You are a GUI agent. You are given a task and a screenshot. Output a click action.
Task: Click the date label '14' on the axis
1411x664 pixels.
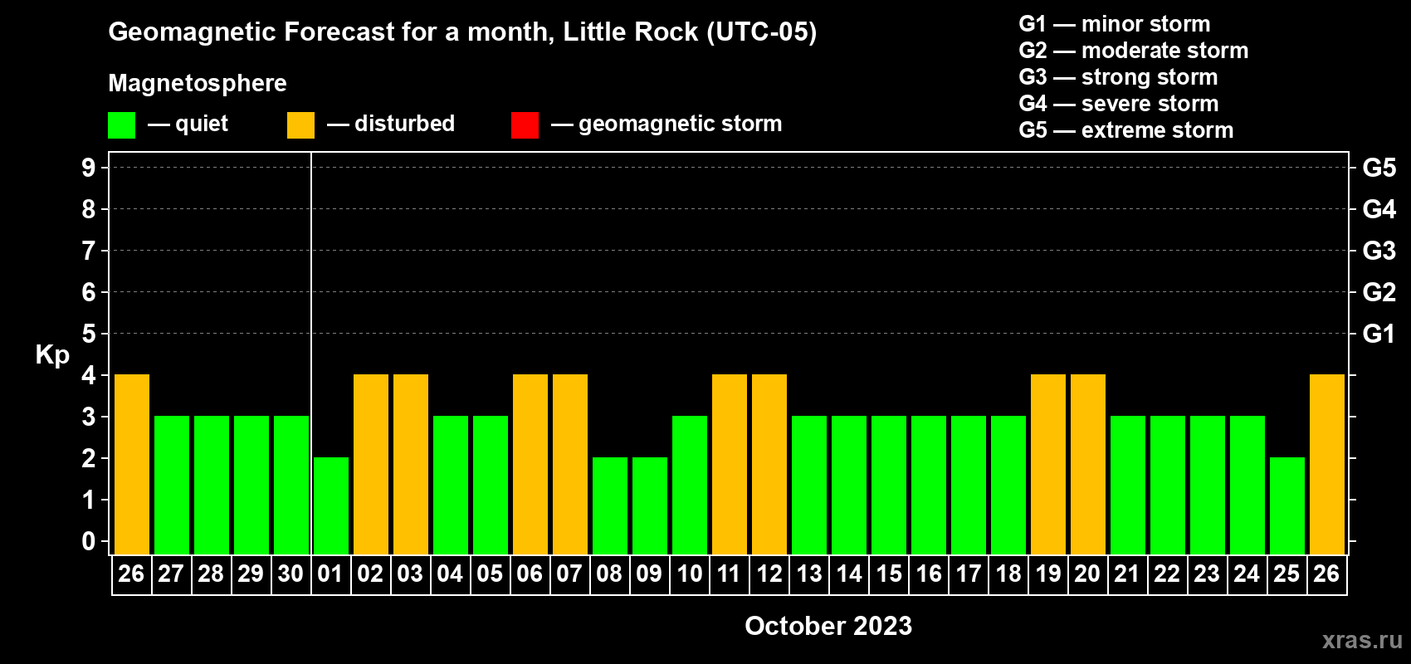848,574
